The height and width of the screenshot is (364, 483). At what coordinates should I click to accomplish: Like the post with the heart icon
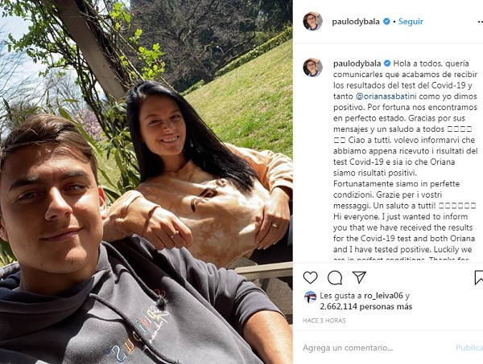310,277
